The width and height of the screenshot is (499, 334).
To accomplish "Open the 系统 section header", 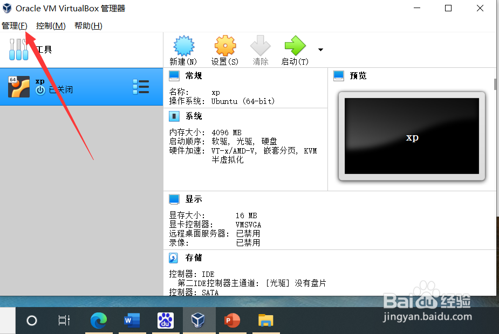I will 194,116.
